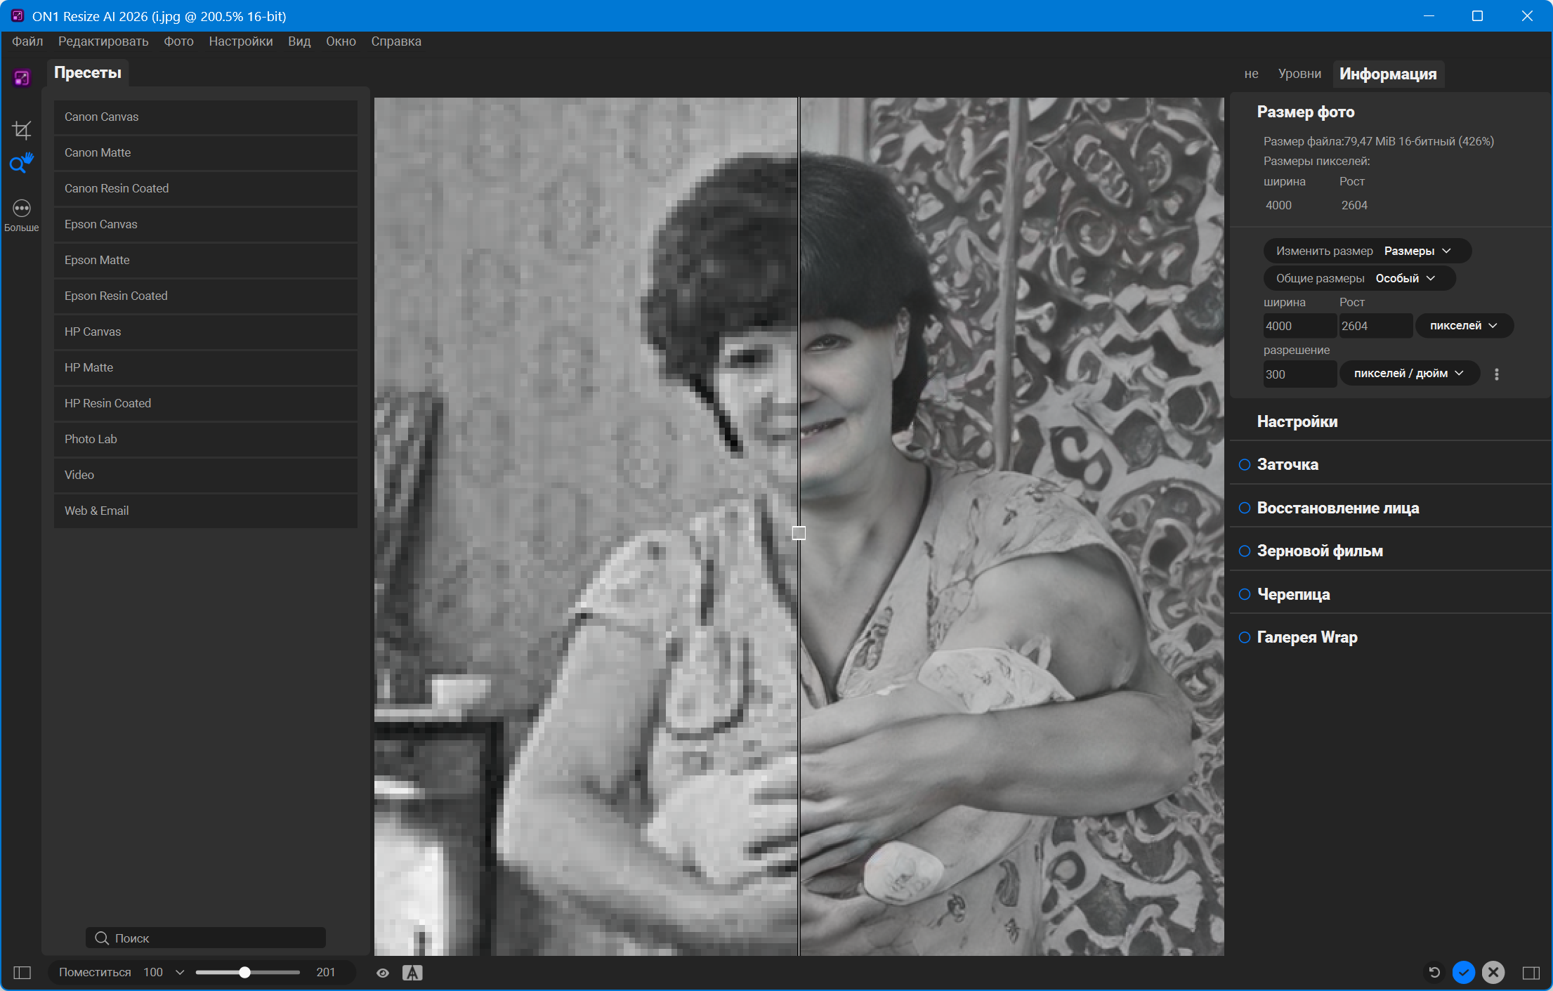
Task: Enable the Заточка (Sharpening) setting circle
Action: click(1245, 464)
